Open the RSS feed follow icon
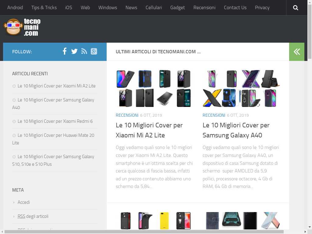Viewport: 312px width, 234px height. point(84,51)
